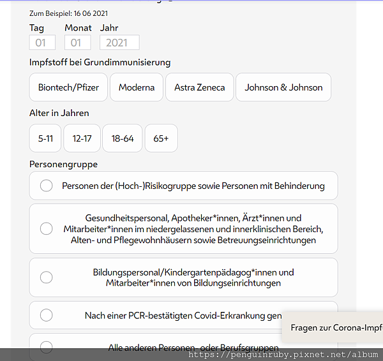The height and width of the screenshot is (361, 383).
Task: Select radio for Gesundheitspersonal, Apotheker*innen group
Action: [46, 229]
